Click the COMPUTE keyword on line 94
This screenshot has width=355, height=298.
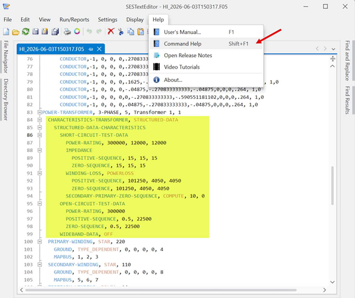173,196
